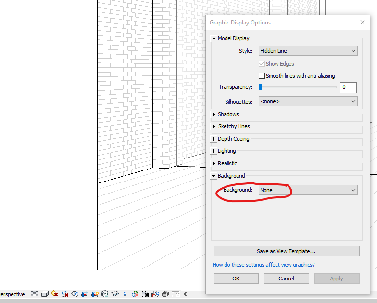377x303 pixels.
Task: Open the Style dropdown showing Hidden Line
Action: click(308, 51)
